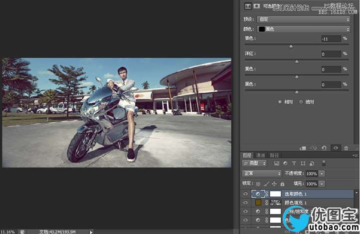Click the lock all padlock icon

pos(282,184)
